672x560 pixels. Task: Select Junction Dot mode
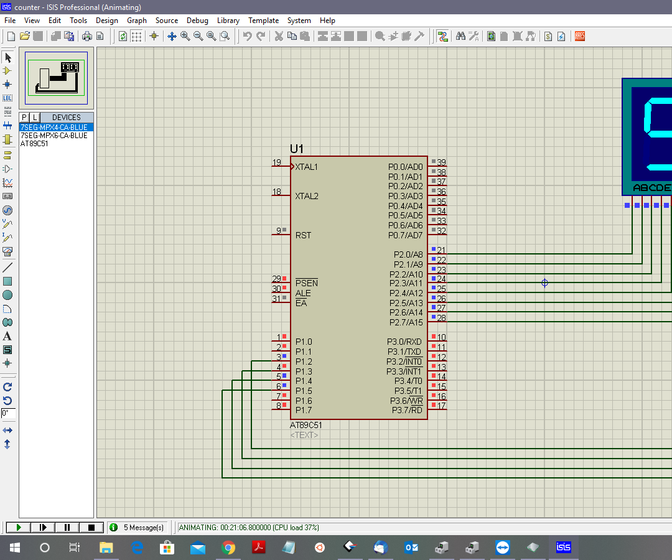[x=7, y=85]
